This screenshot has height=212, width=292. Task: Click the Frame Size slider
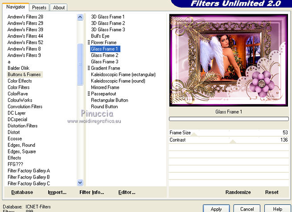tap(229, 133)
